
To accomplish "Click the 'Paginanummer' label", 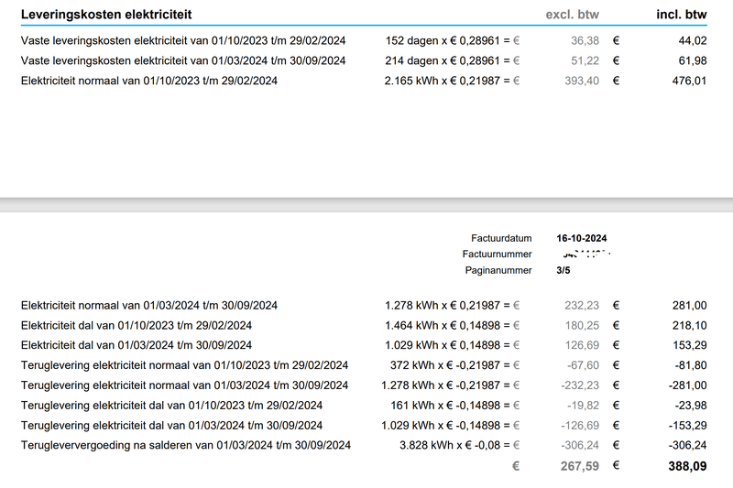I will coord(498,270).
